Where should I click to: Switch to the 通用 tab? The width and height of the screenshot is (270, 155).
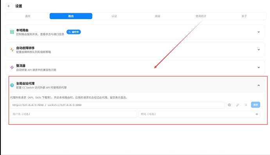pos(27,16)
